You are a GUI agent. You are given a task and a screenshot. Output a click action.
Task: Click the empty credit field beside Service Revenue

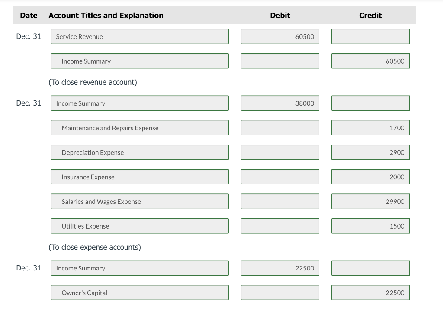[370, 36]
